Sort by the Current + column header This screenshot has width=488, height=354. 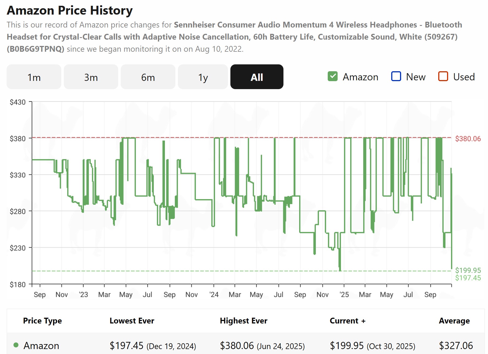(348, 320)
